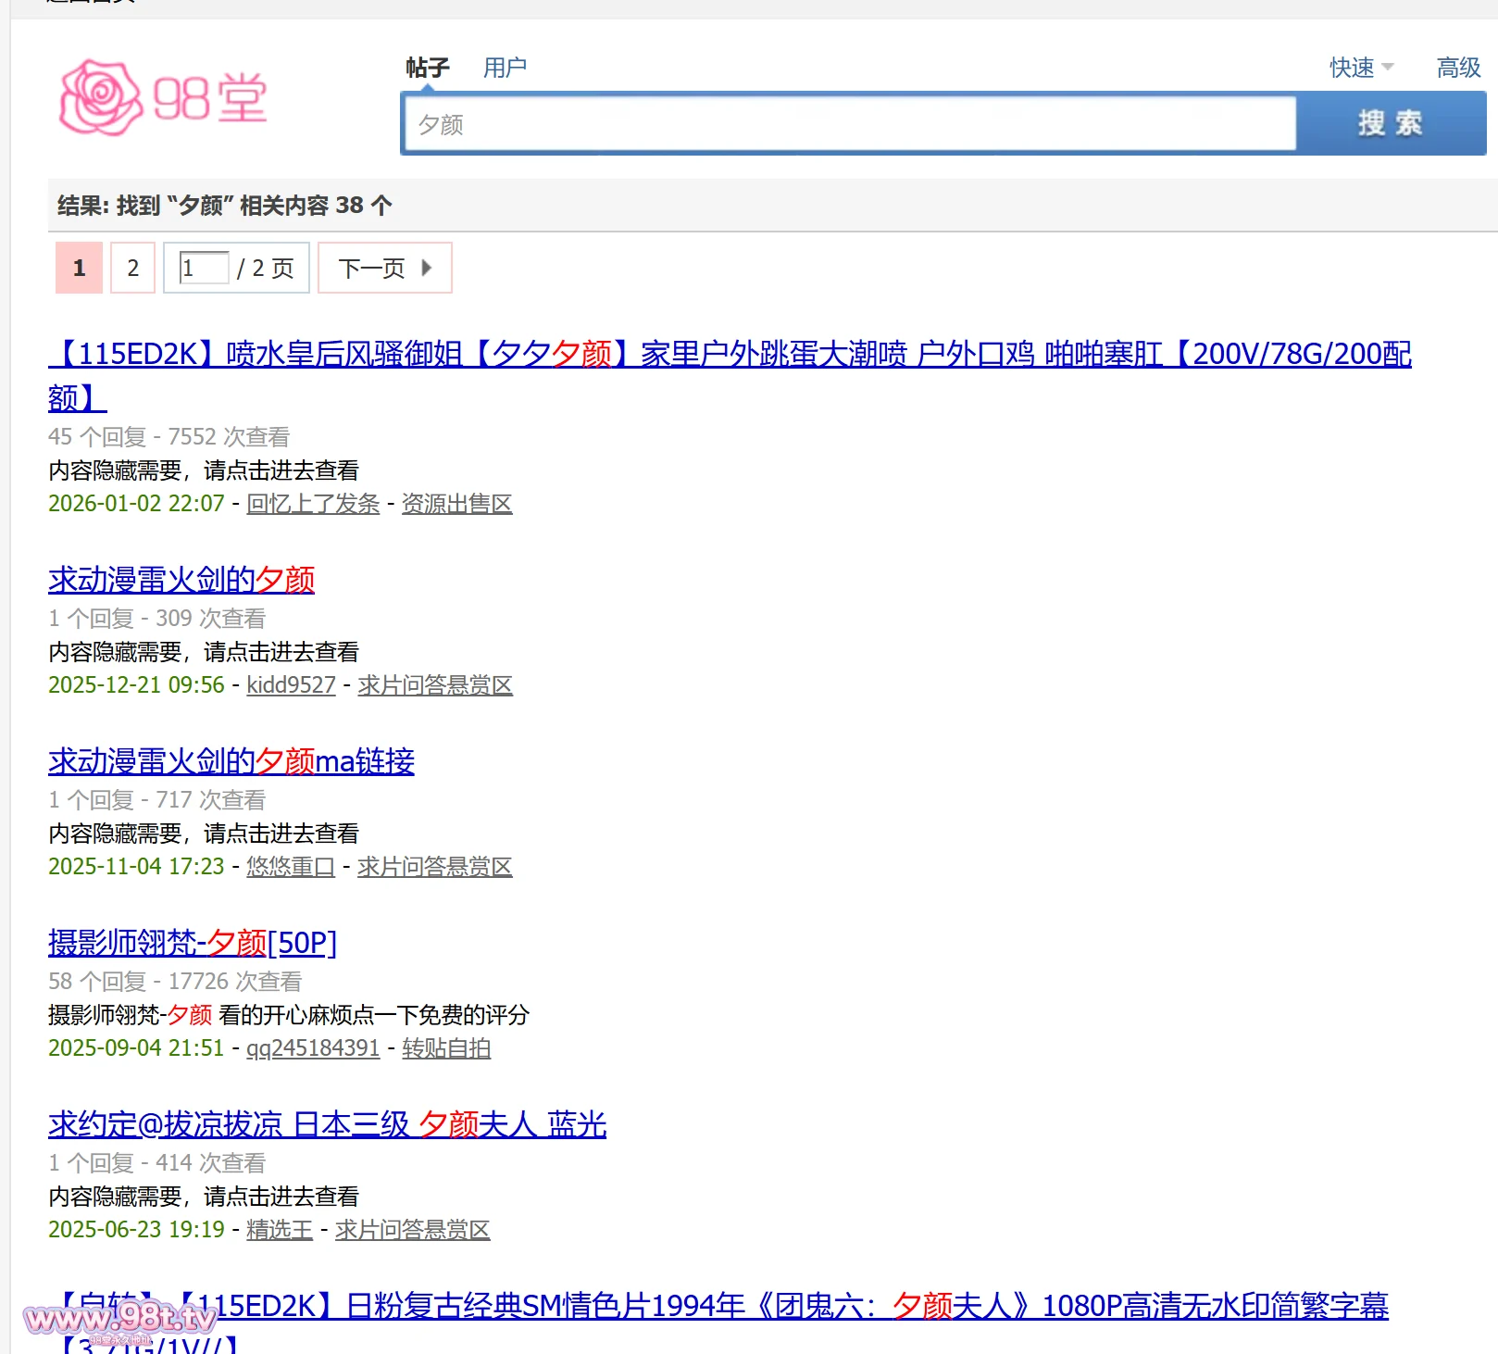Open the 资源出售区 forum section link
1498x1354 pixels.
coord(456,504)
